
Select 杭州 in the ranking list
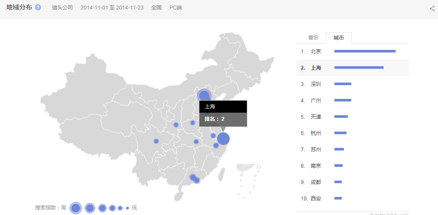pyautogui.click(x=316, y=133)
